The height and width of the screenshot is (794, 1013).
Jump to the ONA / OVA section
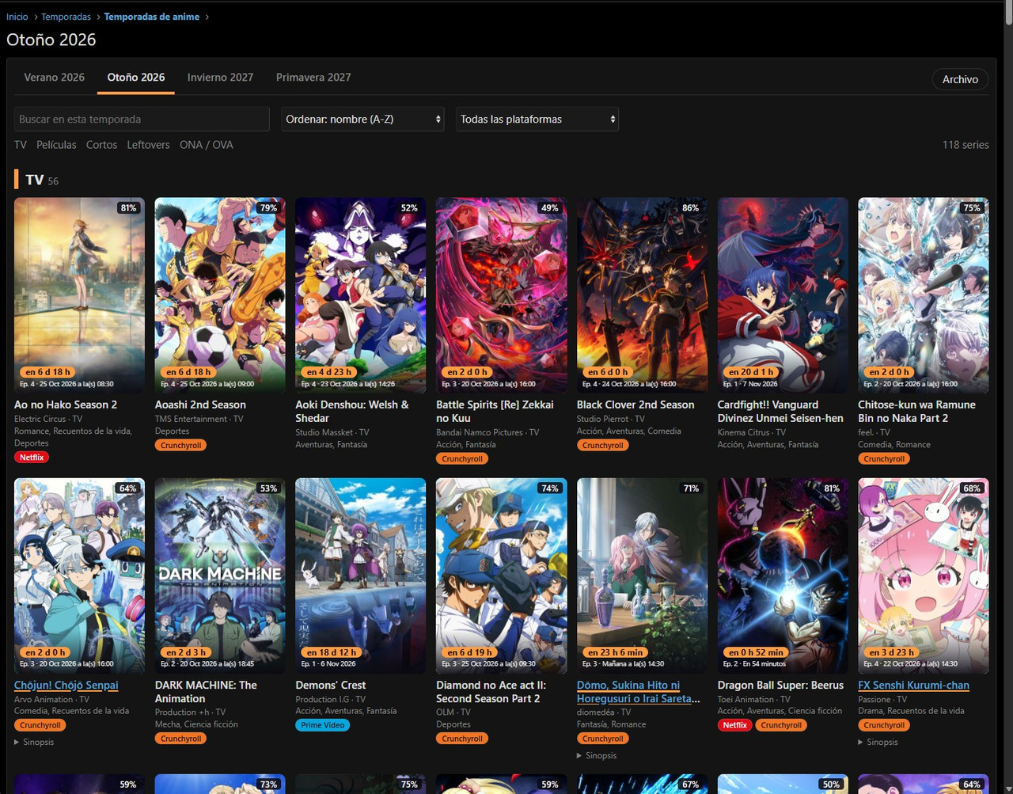pos(207,145)
